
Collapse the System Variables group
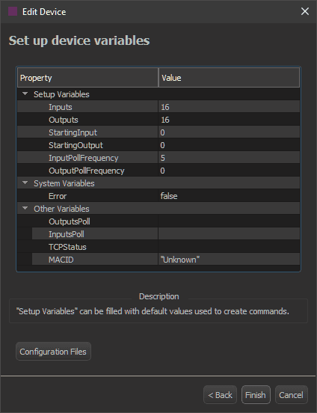25,183
